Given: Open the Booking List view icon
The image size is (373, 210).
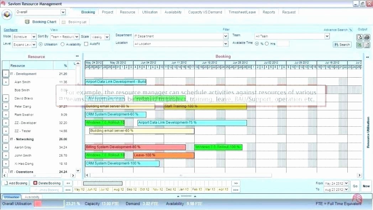Looking at the screenshot, I should coord(63,22).
